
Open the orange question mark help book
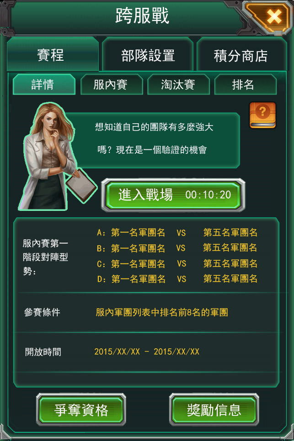point(262,115)
